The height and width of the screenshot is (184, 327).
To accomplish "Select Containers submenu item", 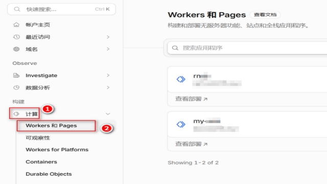I will [x=41, y=162].
